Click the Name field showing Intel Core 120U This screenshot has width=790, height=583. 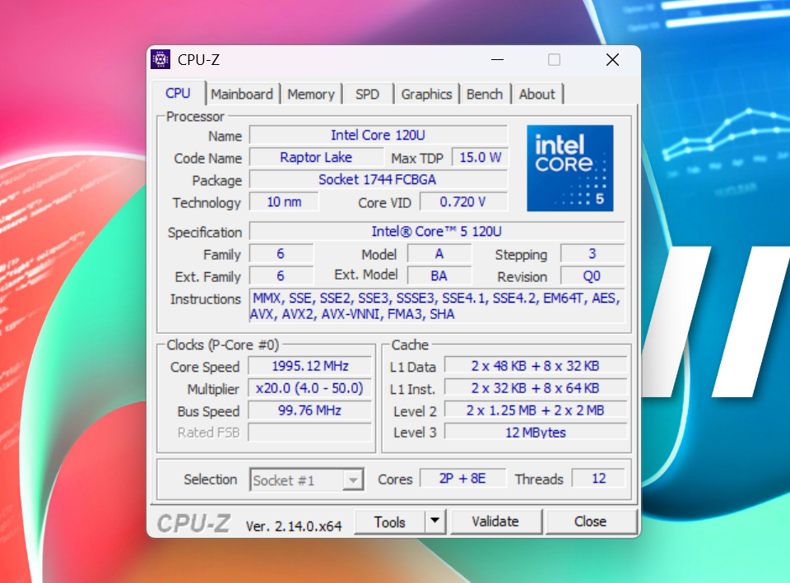click(x=378, y=135)
